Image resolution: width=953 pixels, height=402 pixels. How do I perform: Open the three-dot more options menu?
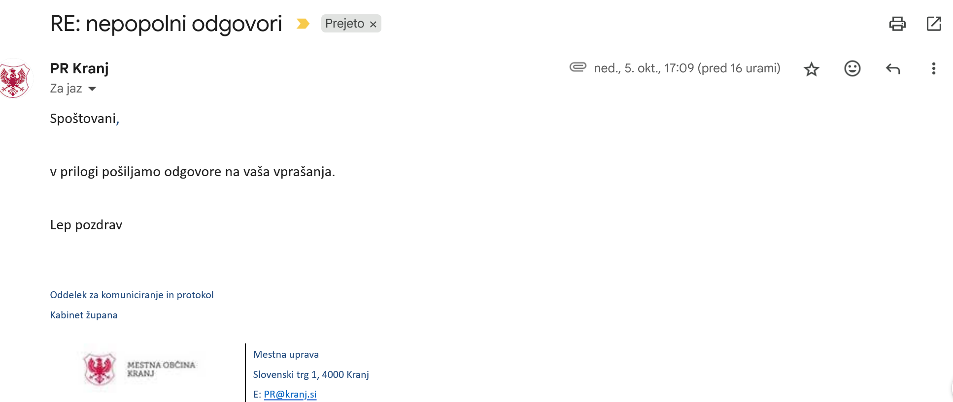click(x=933, y=68)
